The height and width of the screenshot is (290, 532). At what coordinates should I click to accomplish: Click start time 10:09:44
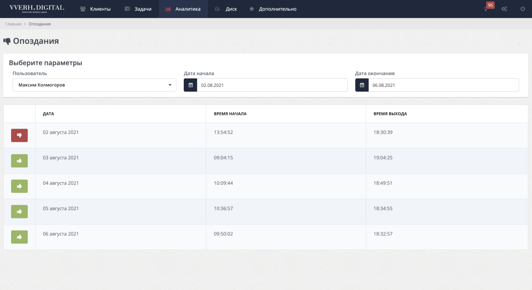223,183
